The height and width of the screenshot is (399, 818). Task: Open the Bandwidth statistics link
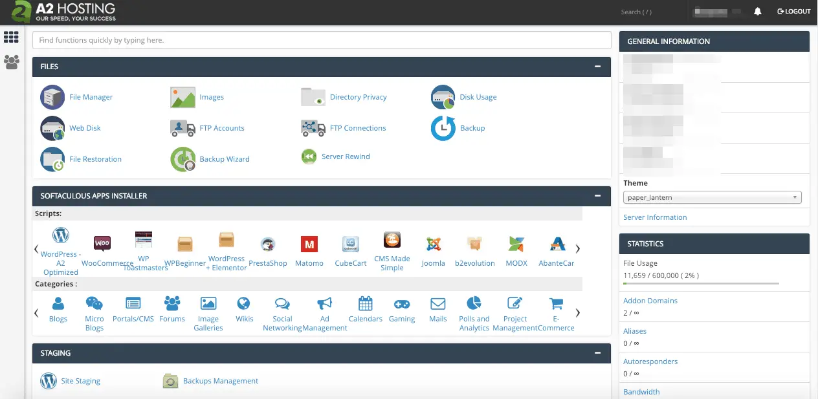click(641, 392)
